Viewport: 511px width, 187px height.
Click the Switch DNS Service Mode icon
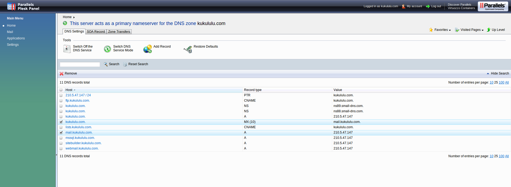click(107, 49)
